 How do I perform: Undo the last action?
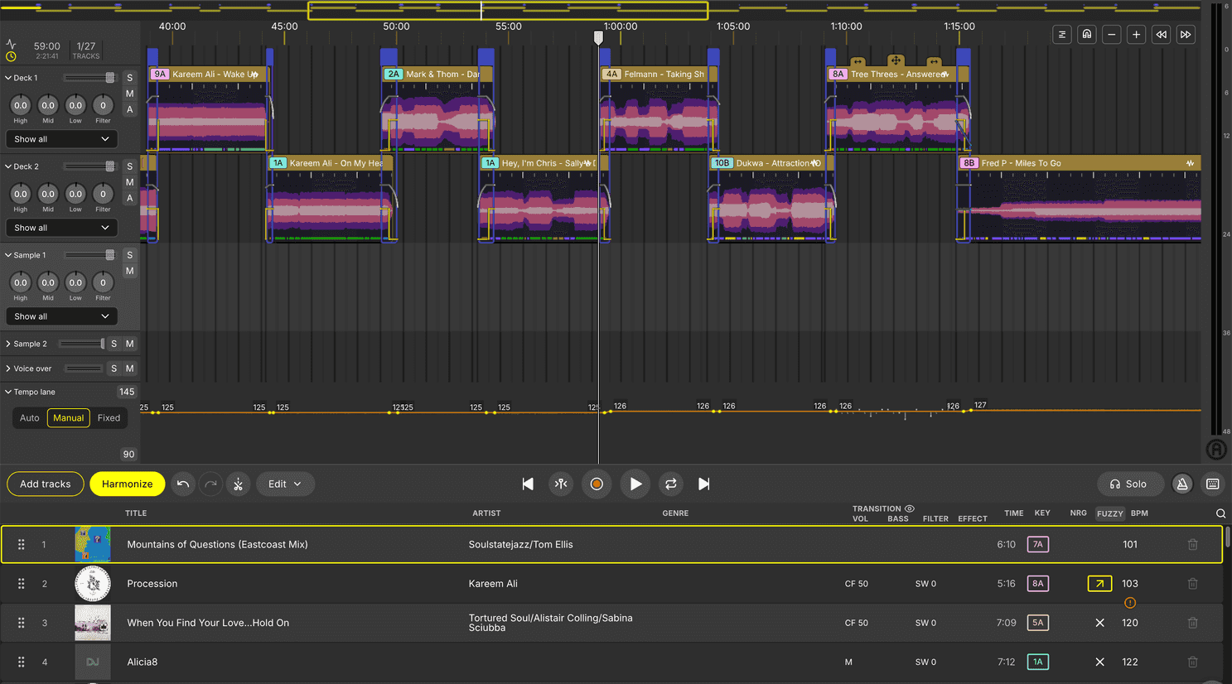click(x=183, y=484)
